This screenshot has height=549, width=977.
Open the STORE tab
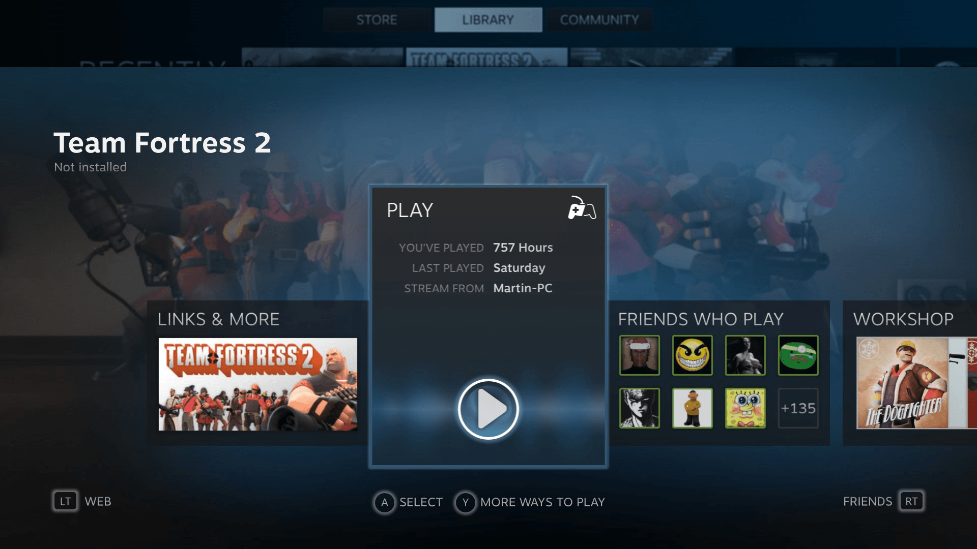[x=377, y=19]
